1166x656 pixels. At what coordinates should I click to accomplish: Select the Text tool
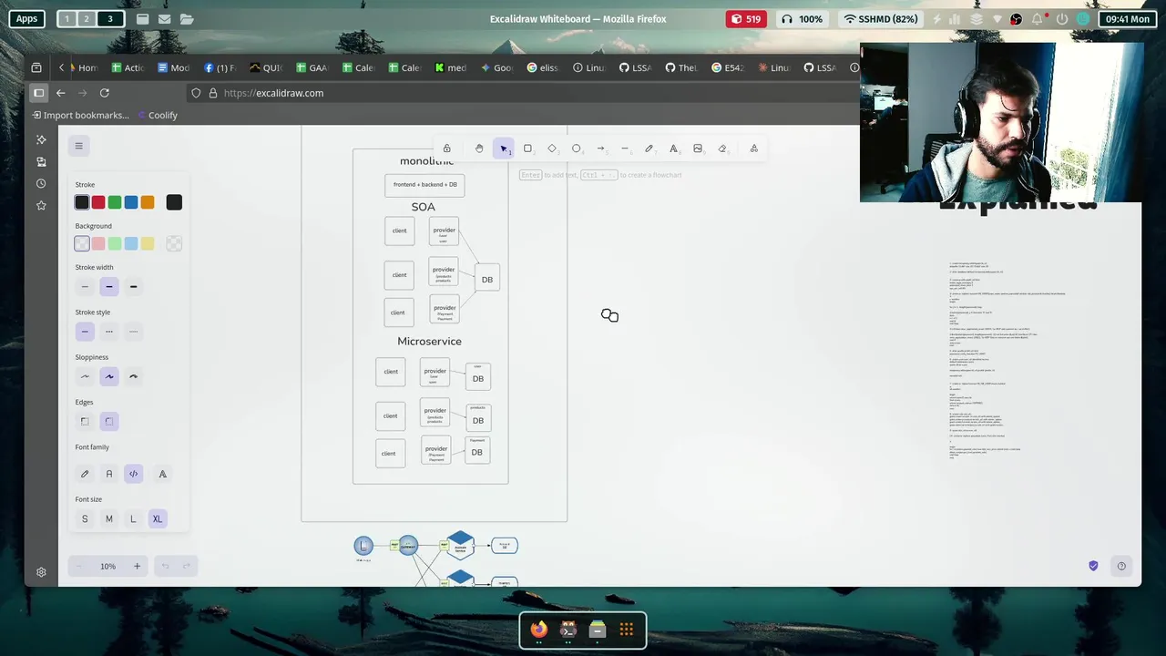[x=673, y=149]
